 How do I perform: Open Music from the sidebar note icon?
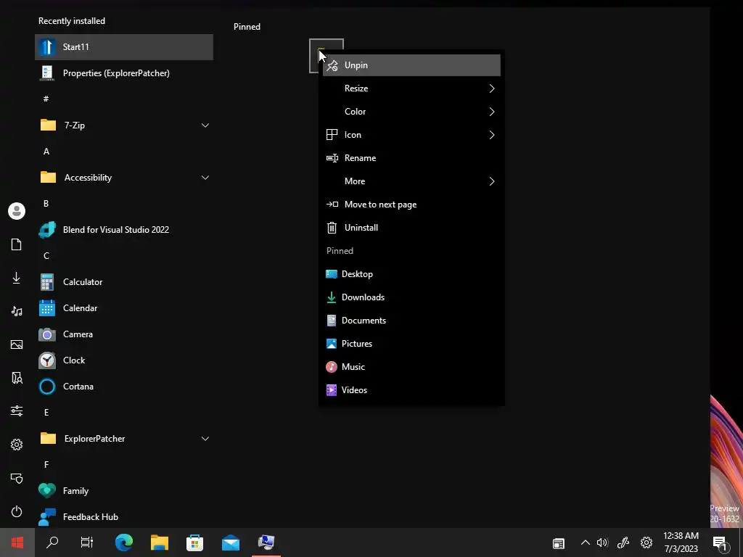(17, 311)
